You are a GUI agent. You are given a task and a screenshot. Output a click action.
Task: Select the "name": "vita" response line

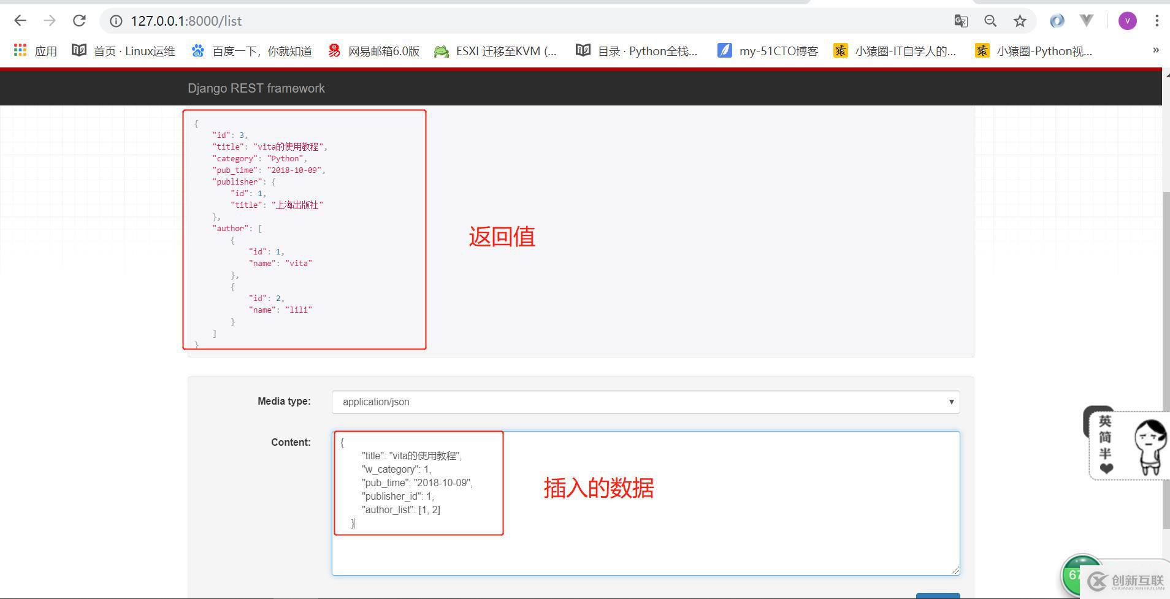(280, 263)
